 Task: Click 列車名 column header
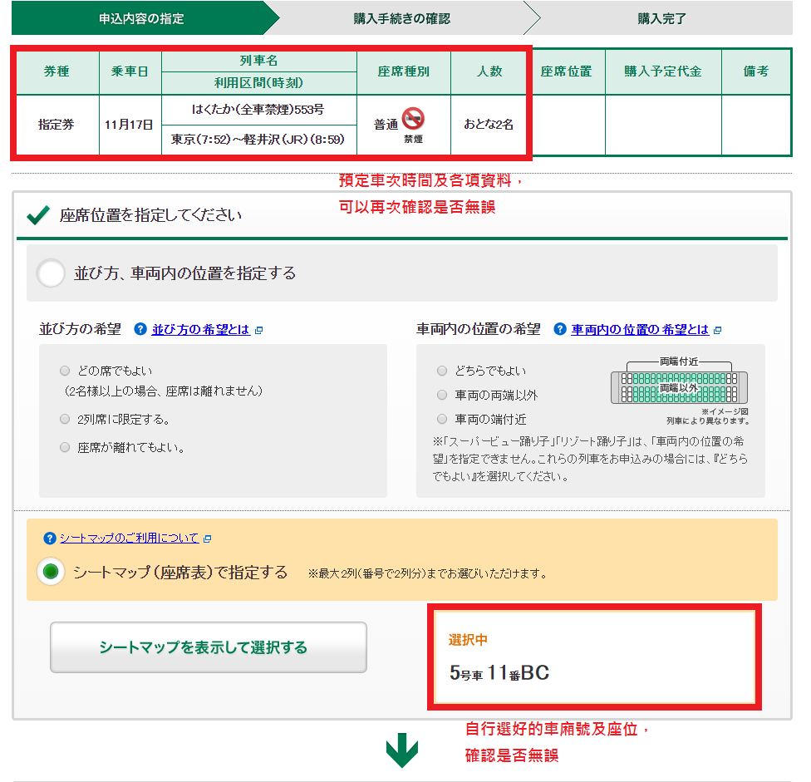[x=258, y=61]
